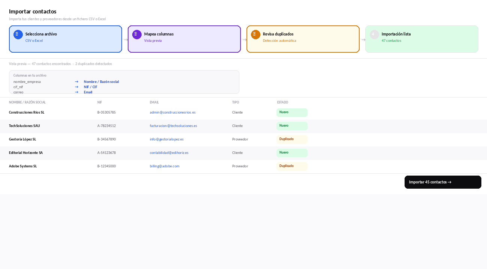Click the Nuevo badge for Editorial Horizonte SA
This screenshot has width=487, height=269.
292,153
